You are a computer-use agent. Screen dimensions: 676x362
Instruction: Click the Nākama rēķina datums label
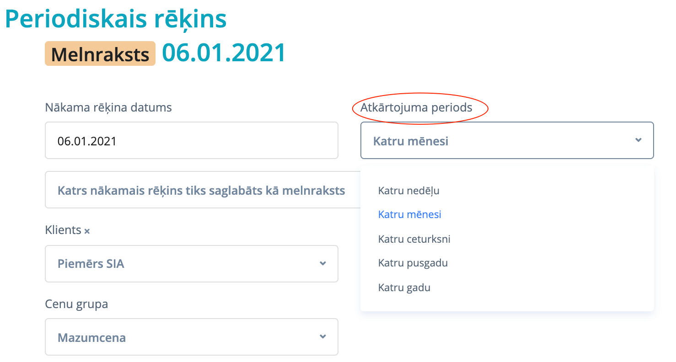click(108, 108)
